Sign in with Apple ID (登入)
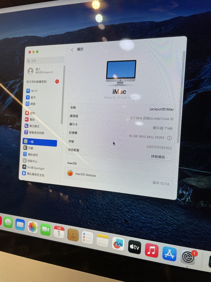This screenshot has width=211, height=282. click(x=40, y=71)
